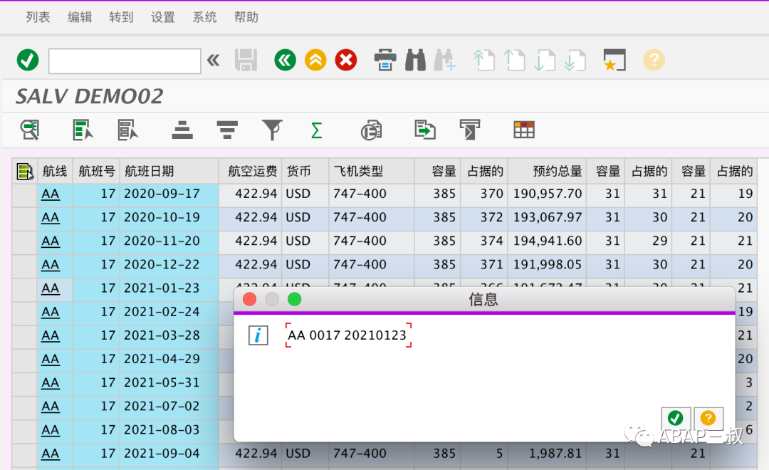Click the green Enter checkmark icon

pyautogui.click(x=28, y=61)
